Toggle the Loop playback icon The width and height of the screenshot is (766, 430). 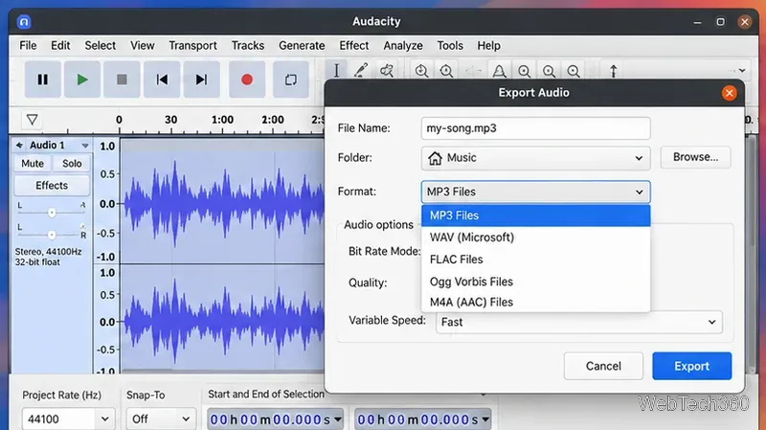[x=291, y=79]
